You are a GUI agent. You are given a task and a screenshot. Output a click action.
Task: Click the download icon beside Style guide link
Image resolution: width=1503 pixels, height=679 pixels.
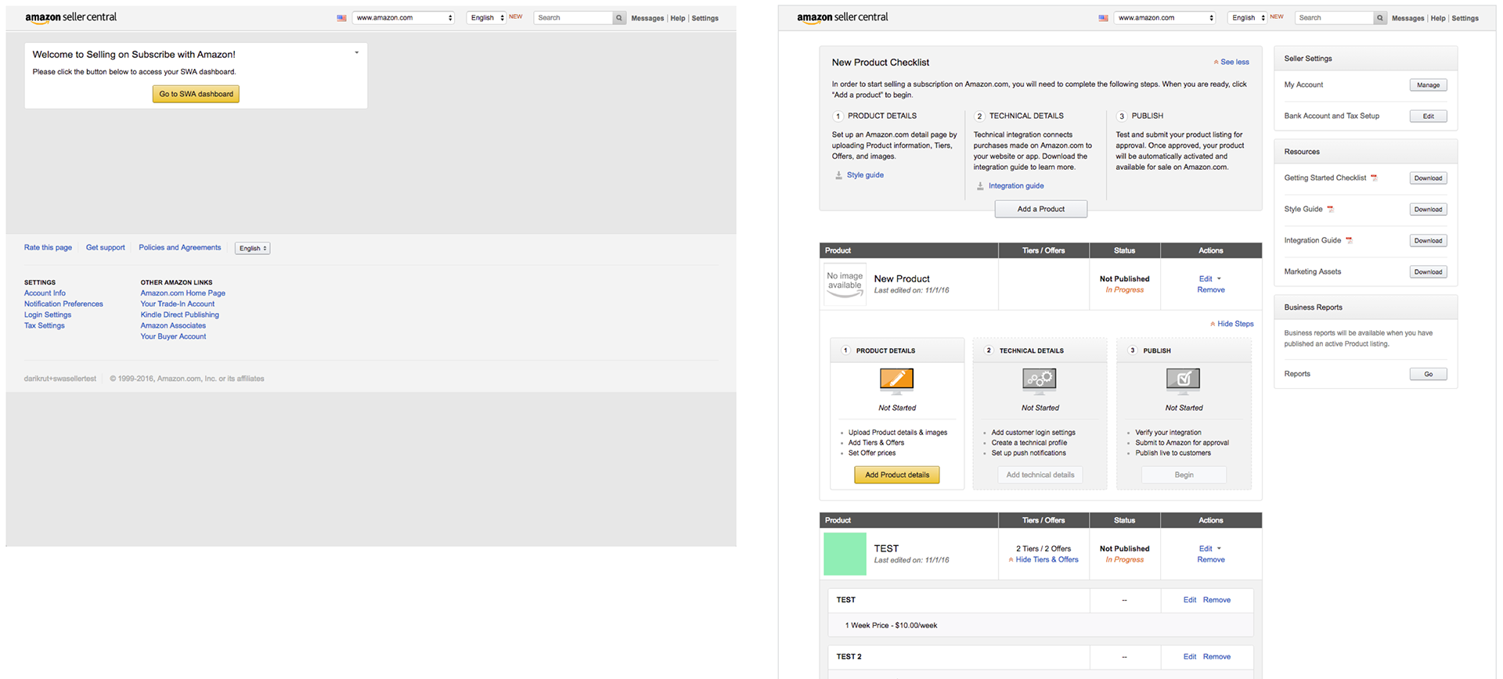point(838,175)
